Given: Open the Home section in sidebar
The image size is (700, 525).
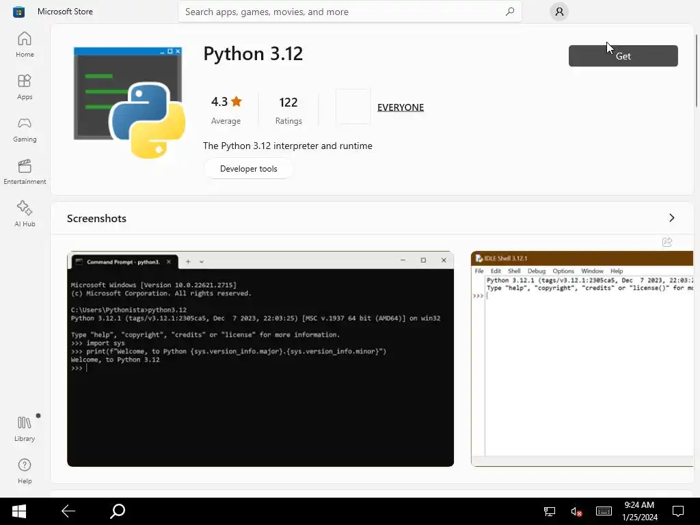Looking at the screenshot, I should (25, 44).
